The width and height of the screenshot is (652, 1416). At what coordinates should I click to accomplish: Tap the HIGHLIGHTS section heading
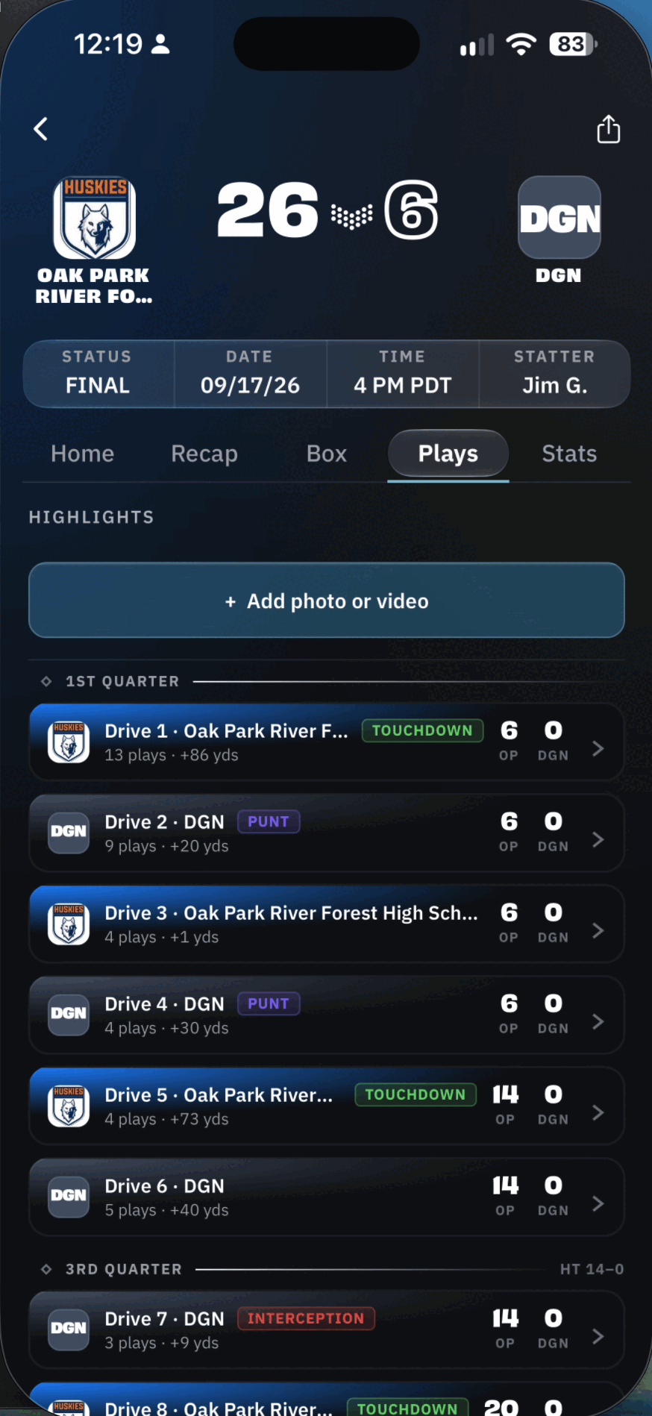pos(91,517)
